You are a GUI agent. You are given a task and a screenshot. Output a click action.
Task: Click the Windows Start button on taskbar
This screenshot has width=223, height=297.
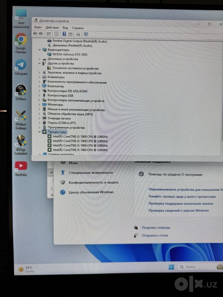[x=171, y=267]
